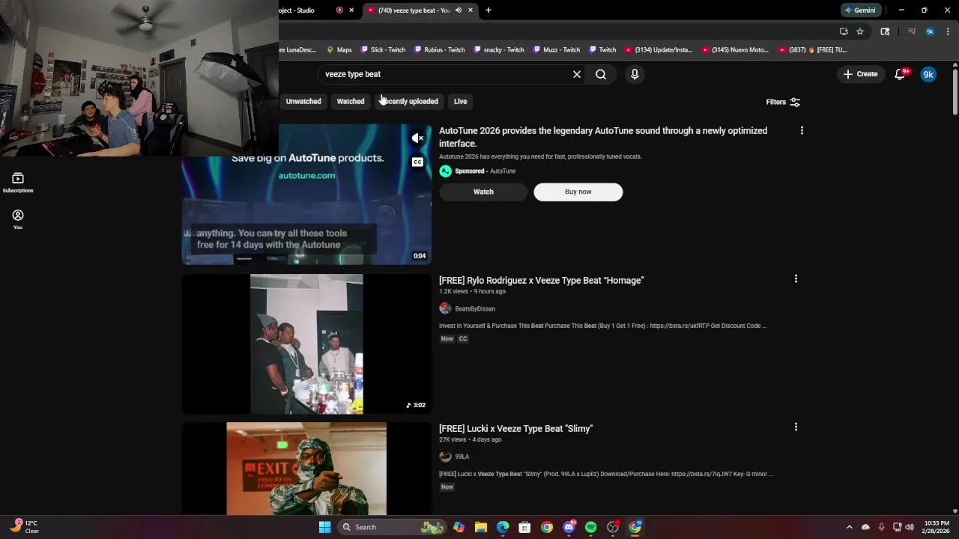
Task: Open the snacky - Twitch bookmark
Action: [498, 50]
